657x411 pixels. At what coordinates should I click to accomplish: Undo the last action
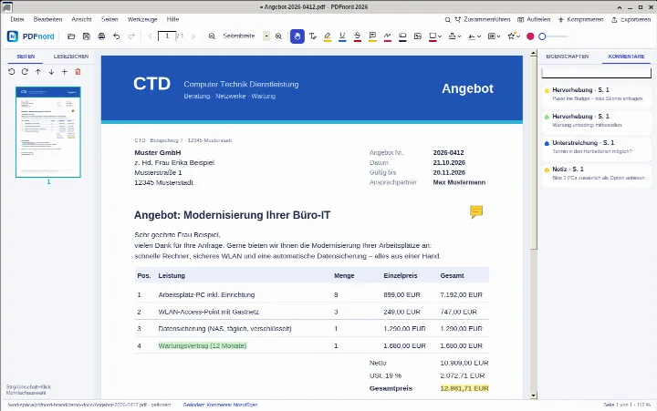(117, 36)
